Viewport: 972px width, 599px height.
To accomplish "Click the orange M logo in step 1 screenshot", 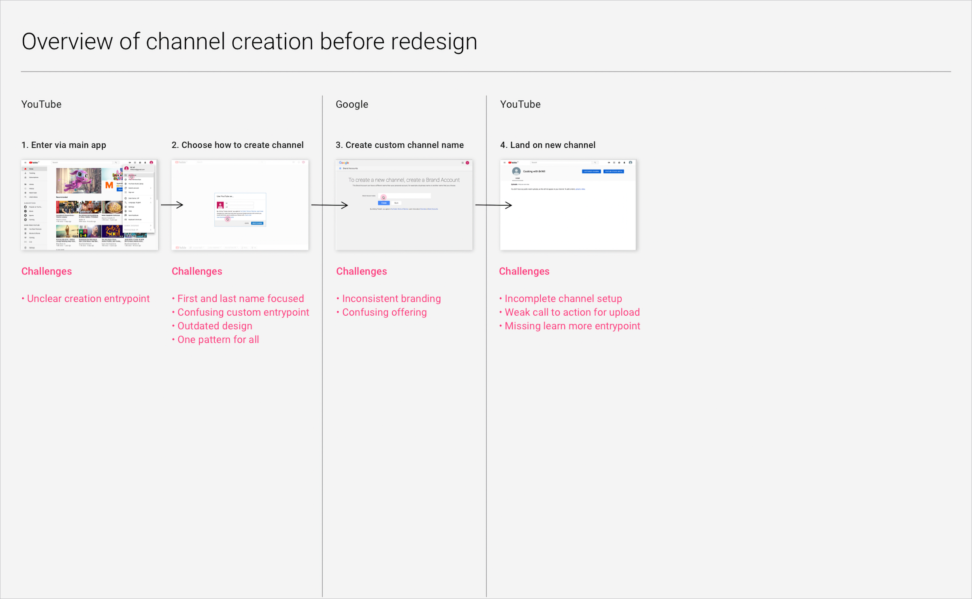I will click(x=109, y=185).
